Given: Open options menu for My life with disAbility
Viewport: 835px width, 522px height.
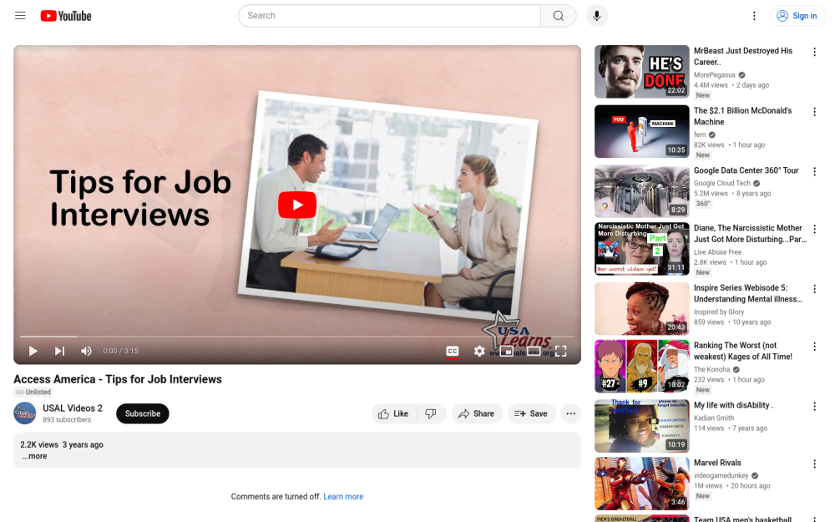Looking at the screenshot, I should pyautogui.click(x=814, y=406).
